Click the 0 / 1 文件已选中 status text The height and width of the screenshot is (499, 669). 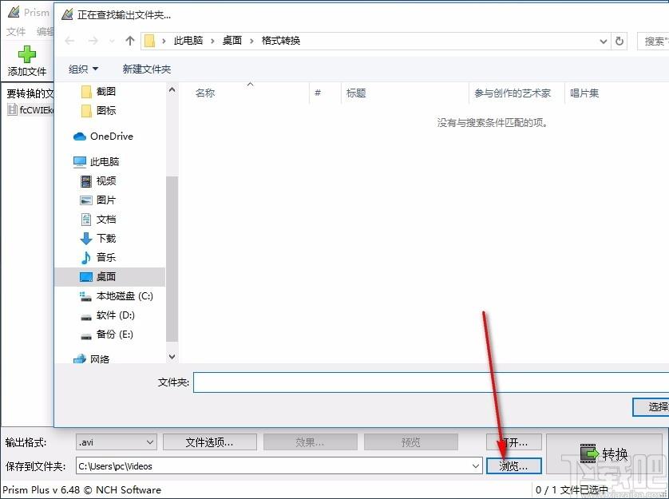click(572, 490)
